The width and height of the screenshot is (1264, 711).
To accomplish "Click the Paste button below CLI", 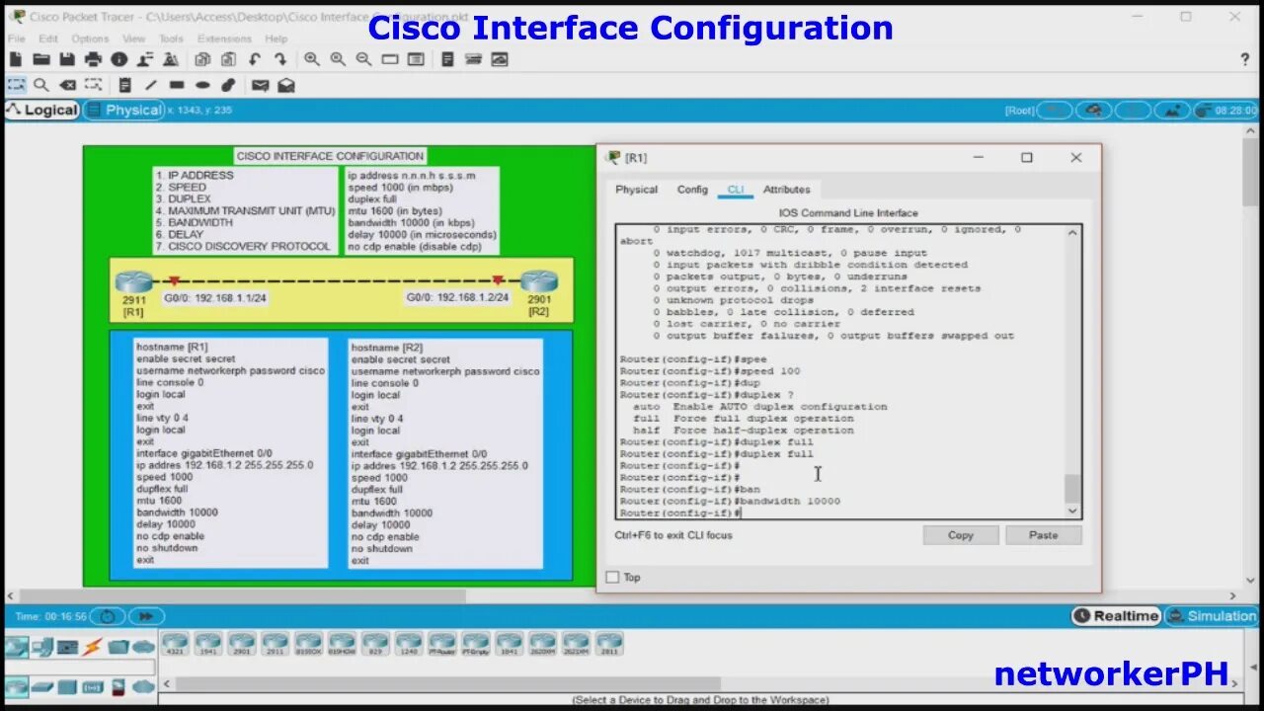I will click(1044, 535).
